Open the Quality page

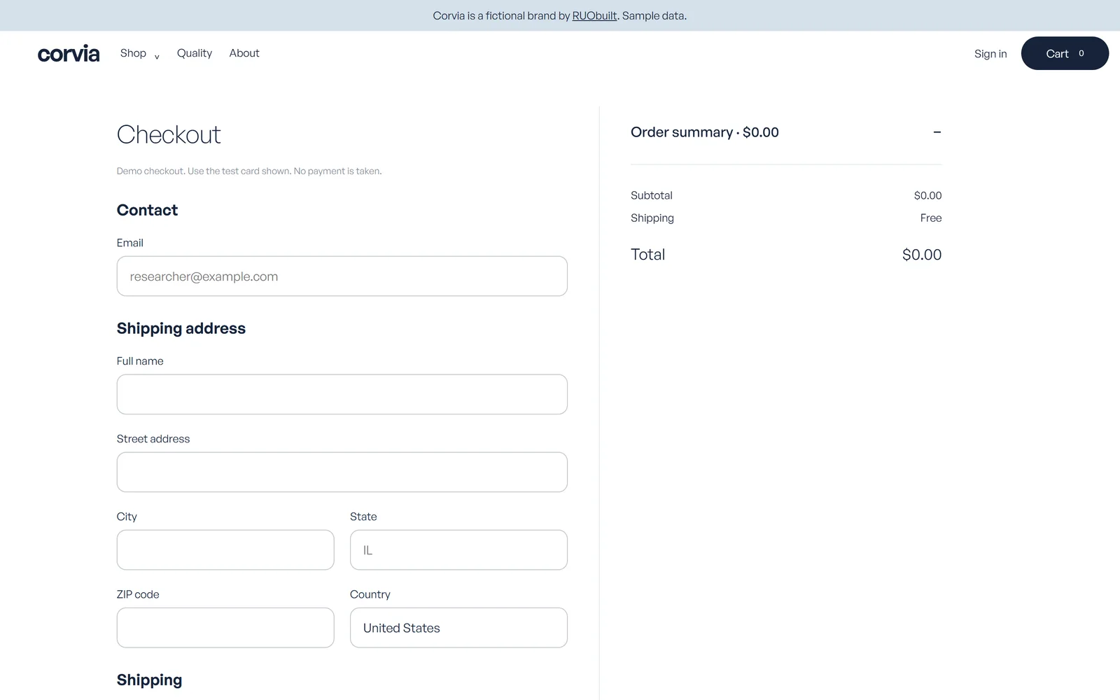tap(195, 53)
